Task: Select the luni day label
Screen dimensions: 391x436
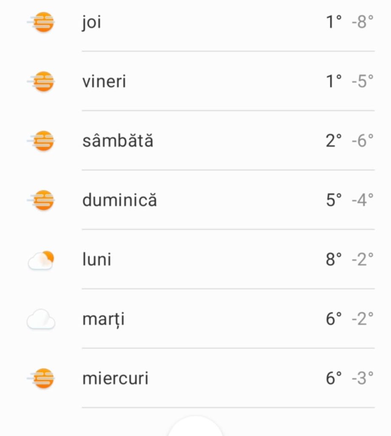Action: coord(97,260)
